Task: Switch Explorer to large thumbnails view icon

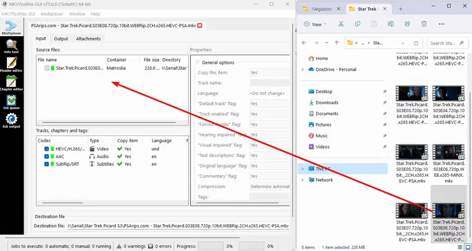Action: pyautogui.click(x=467, y=248)
